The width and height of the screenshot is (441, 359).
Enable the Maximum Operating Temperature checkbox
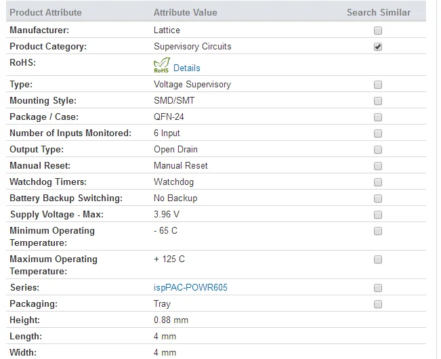coord(378,259)
